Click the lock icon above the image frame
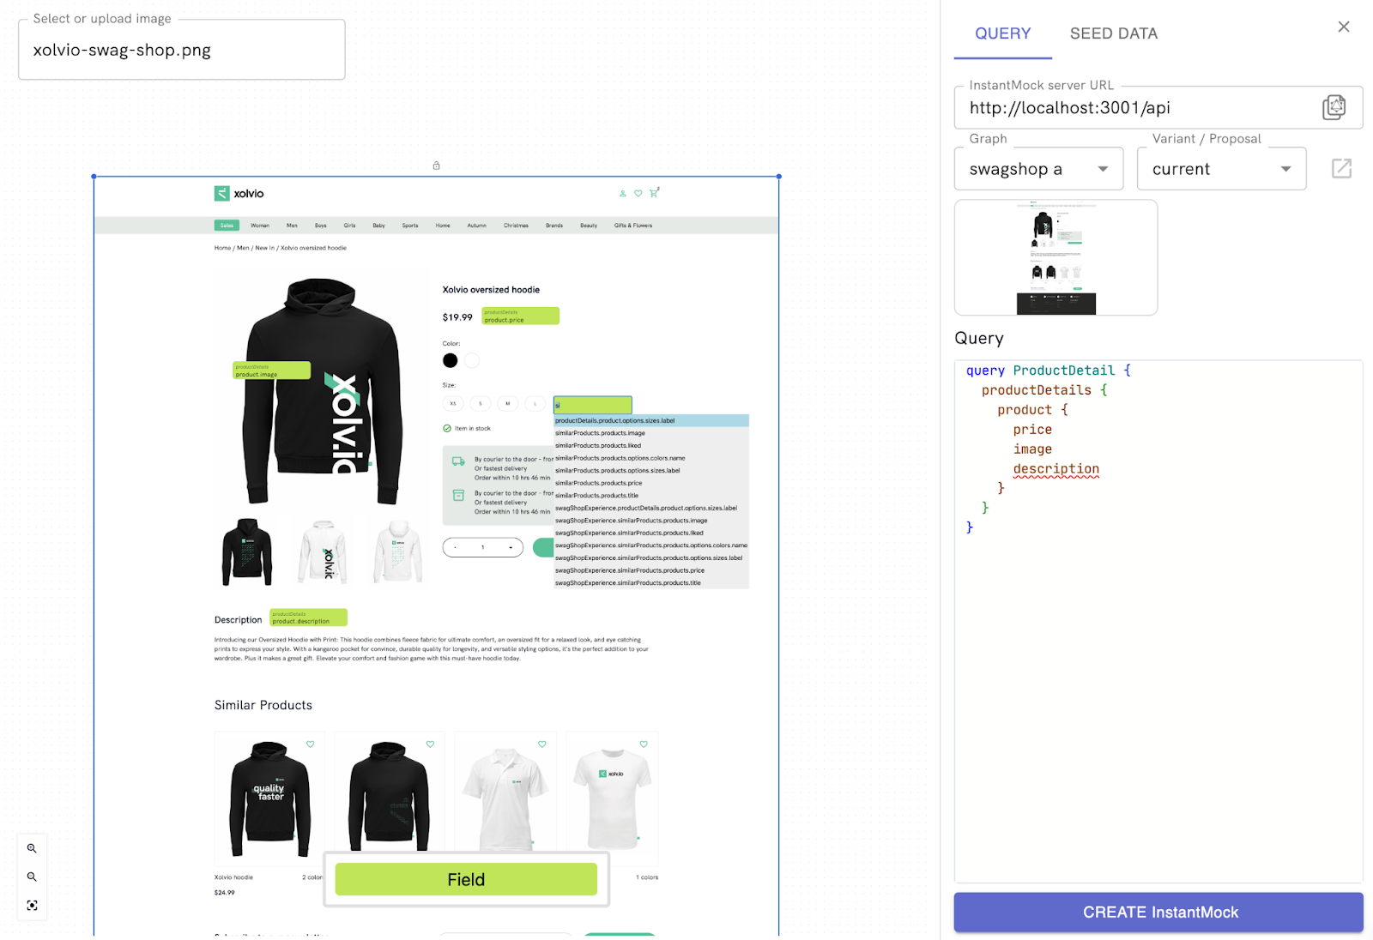1373x940 pixels. [x=436, y=166]
